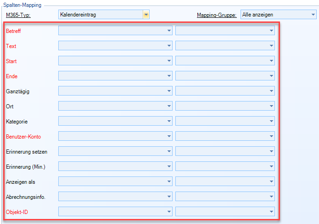The height and width of the screenshot is (224, 319).
Task: Open second Objekt-ID mapping dropdown
Action: coord(225,212)
